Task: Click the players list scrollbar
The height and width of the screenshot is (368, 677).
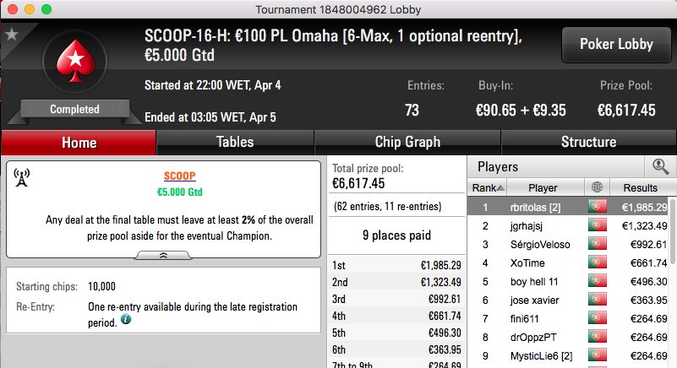Action: click(672, 231)
